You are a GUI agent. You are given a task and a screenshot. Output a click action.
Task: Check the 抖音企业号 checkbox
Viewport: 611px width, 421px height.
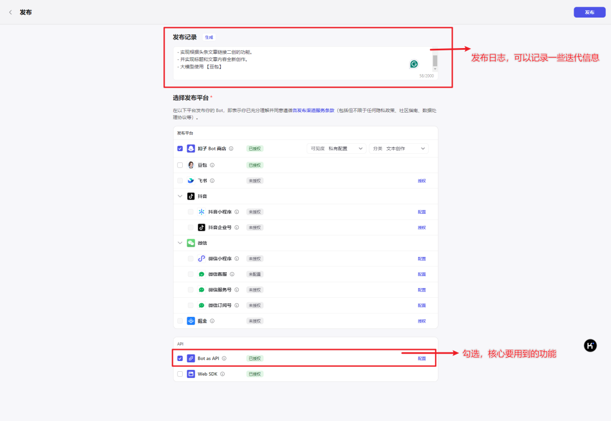191,227
